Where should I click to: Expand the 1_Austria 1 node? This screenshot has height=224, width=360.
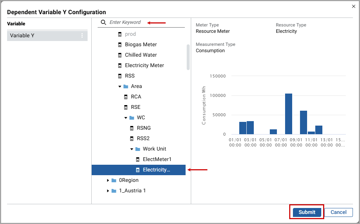[108, 191]
